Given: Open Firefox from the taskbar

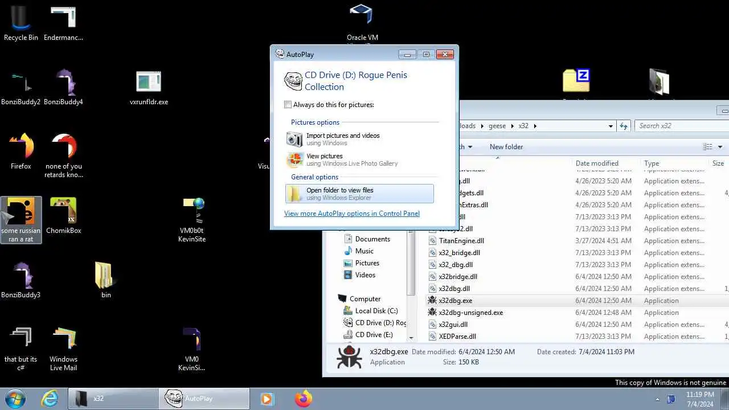Looking at the screenshot, I should (x=304, y=399).
